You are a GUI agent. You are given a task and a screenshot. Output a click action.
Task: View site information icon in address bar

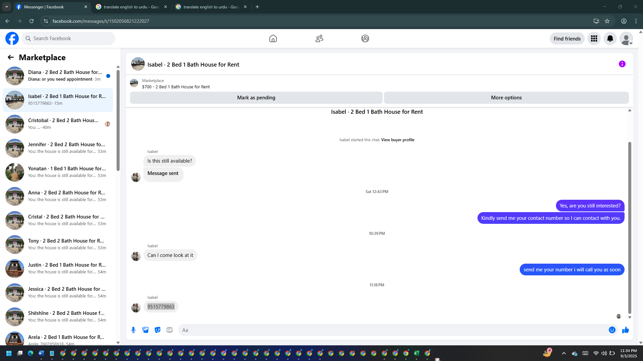tap(46, 21)
